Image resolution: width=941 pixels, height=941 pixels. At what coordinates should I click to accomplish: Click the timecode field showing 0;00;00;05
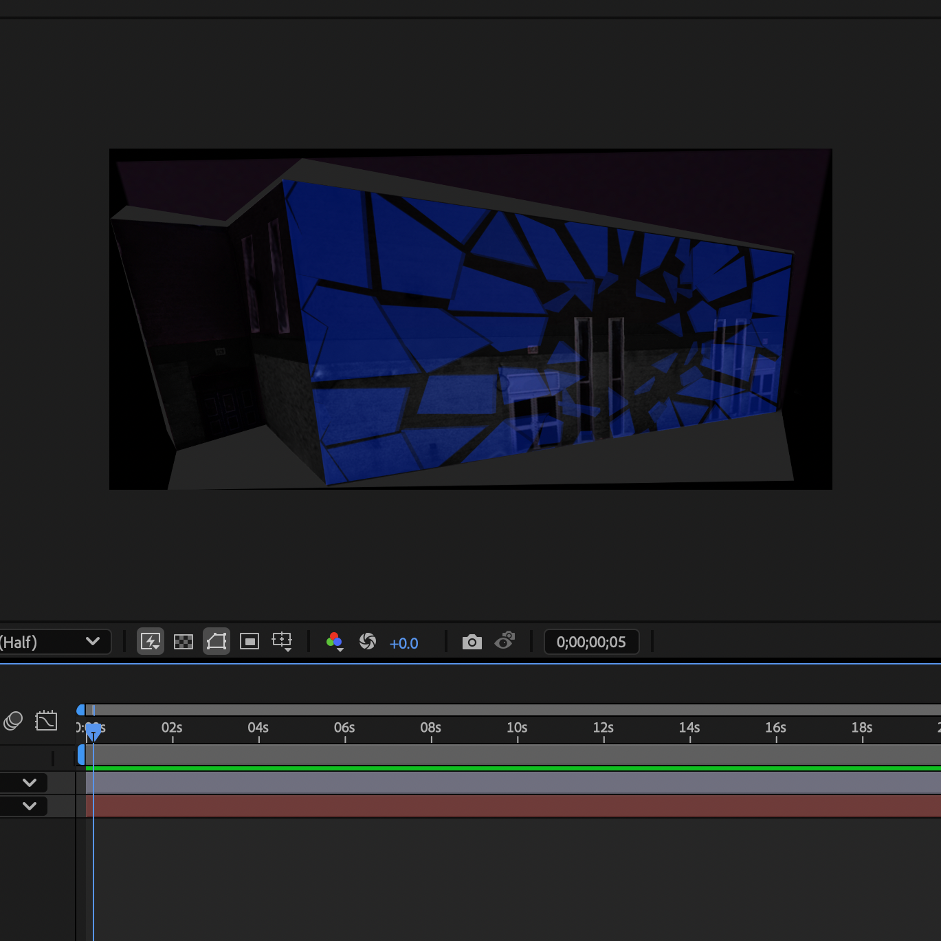591,641
